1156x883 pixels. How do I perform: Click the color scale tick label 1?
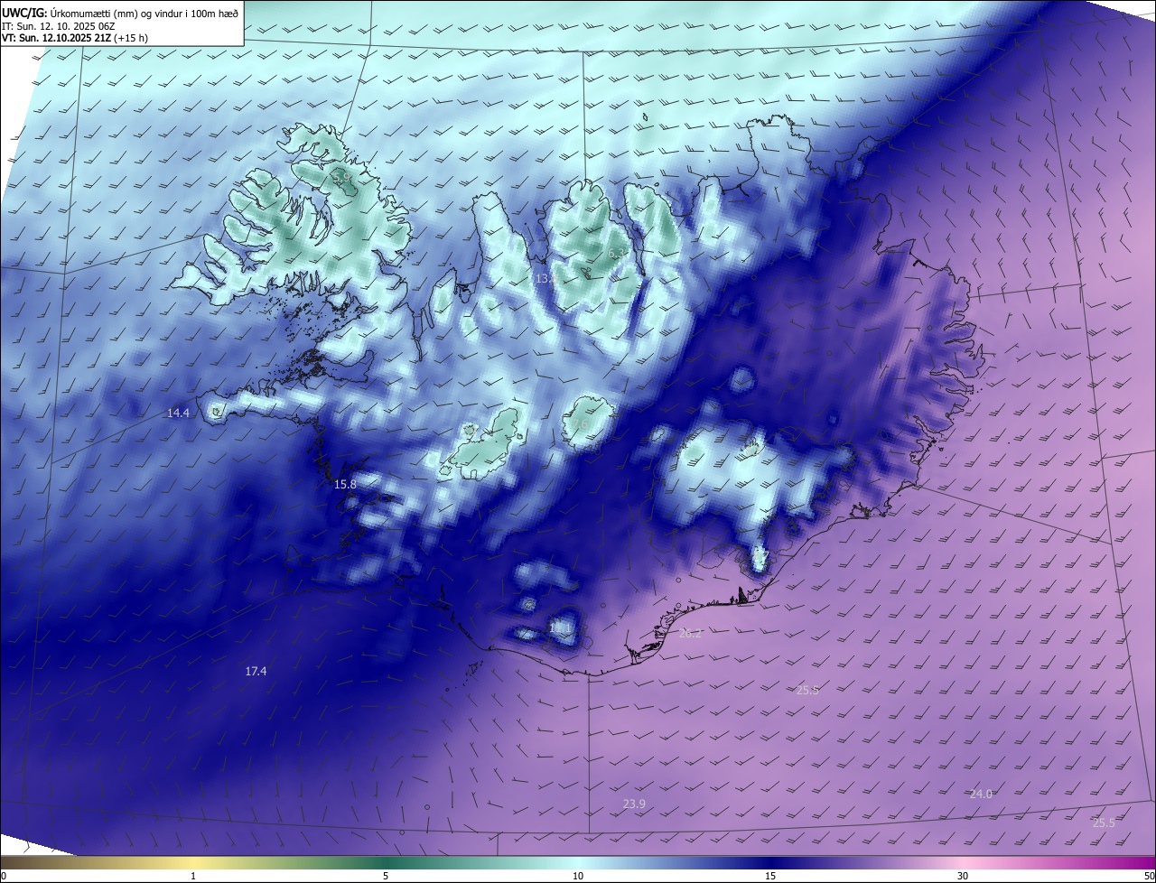(193, 876)
